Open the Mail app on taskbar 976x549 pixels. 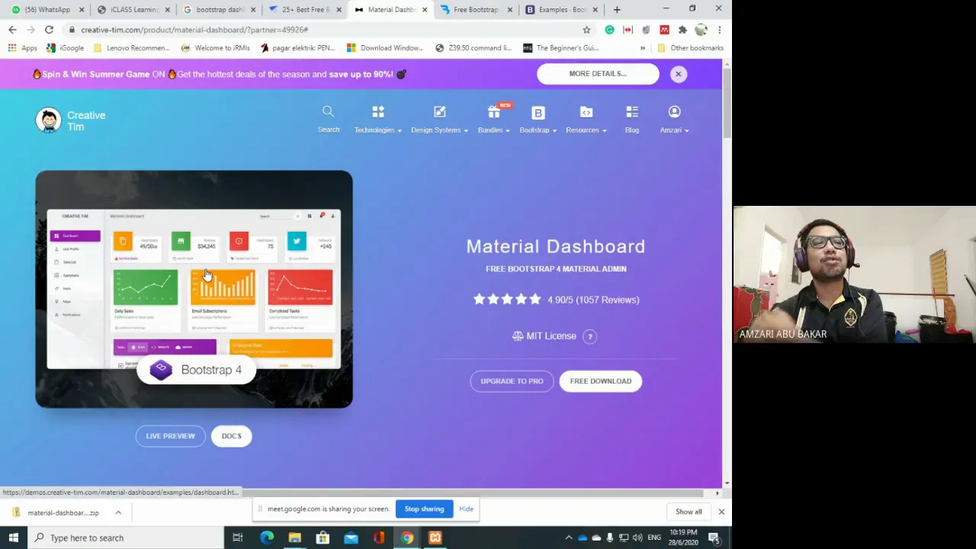(351, 538)
